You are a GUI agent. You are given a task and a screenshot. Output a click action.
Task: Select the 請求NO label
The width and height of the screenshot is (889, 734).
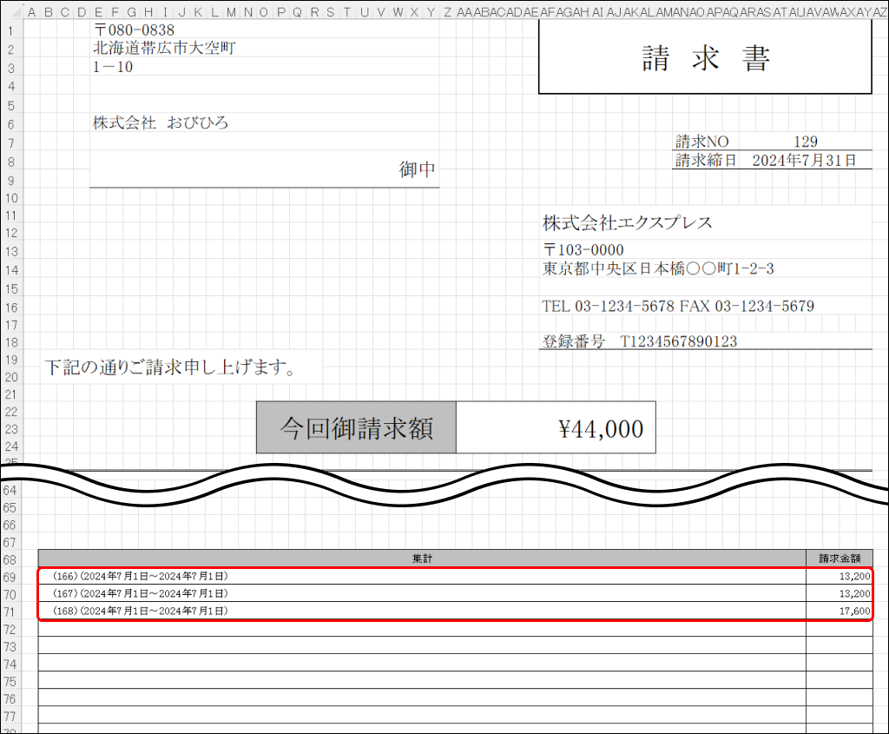coord(701,142)
